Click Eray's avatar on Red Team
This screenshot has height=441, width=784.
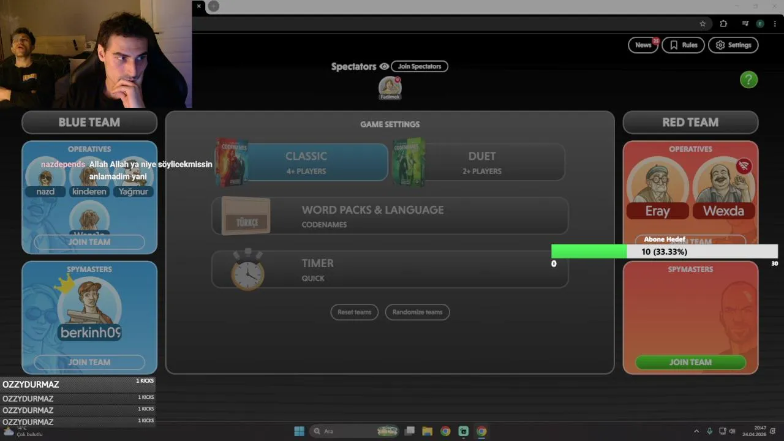pos(658,180)
